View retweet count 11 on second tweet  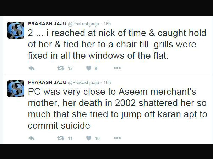pos(70,139)
